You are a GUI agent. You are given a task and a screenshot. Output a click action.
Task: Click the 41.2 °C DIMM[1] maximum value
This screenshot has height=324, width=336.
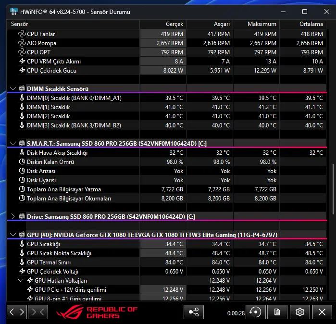click(267, 107)
